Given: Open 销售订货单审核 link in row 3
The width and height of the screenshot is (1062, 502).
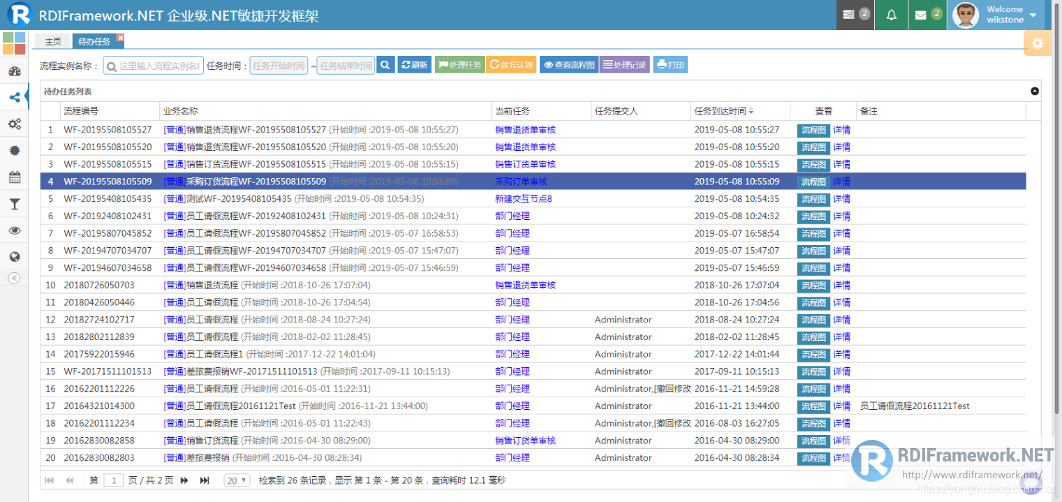Looking at the screenshot, I should click(525, 164).
